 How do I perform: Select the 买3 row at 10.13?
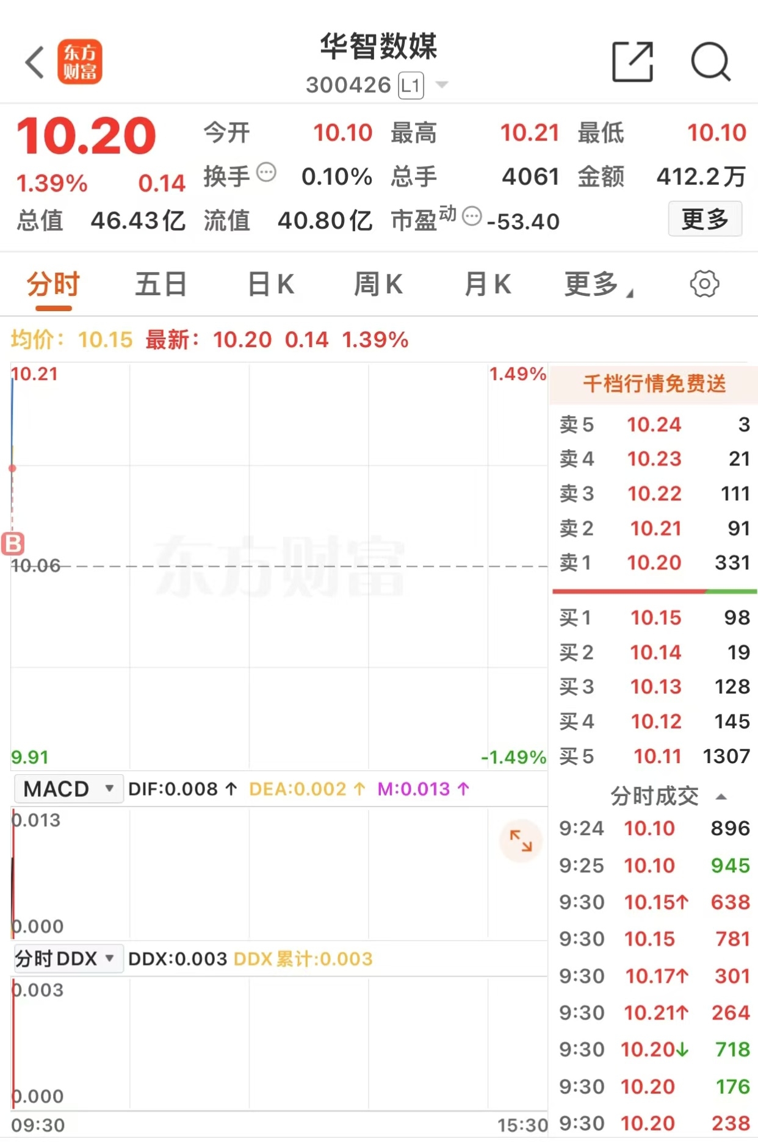click(x=654, y=687)
